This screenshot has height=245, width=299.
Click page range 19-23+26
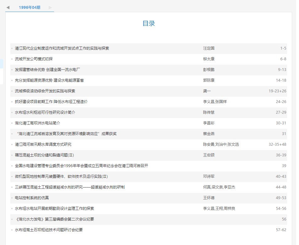tap(277, 91)
